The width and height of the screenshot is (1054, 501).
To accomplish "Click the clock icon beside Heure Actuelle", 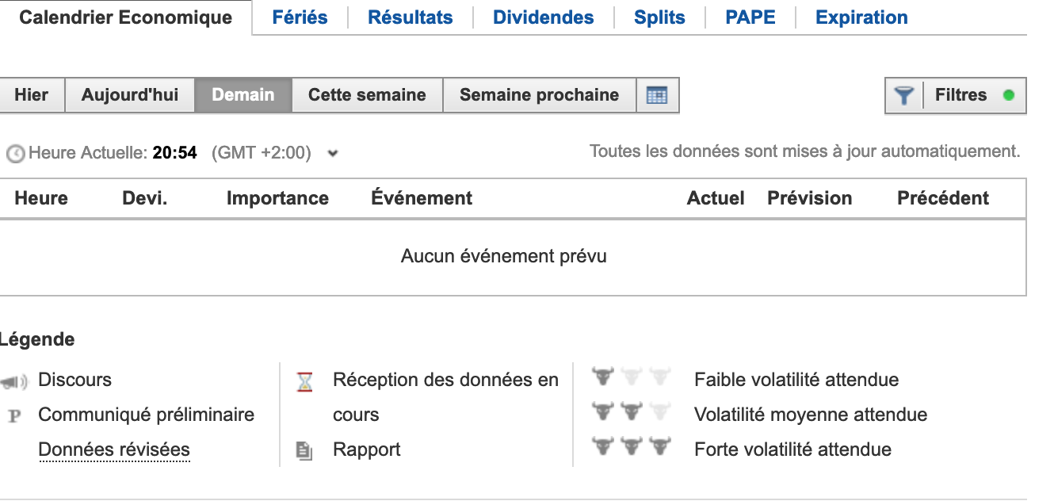I will point(15,154).
